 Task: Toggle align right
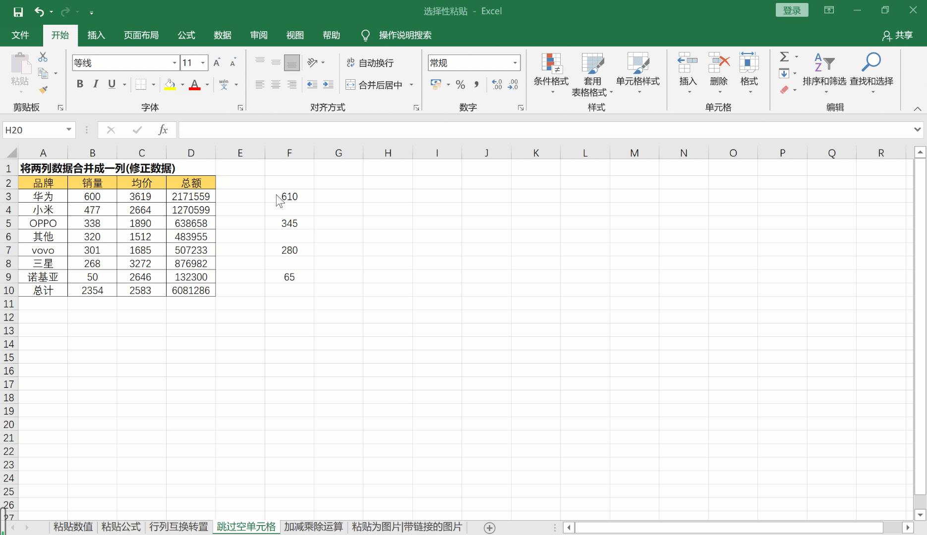coord(292,85)
